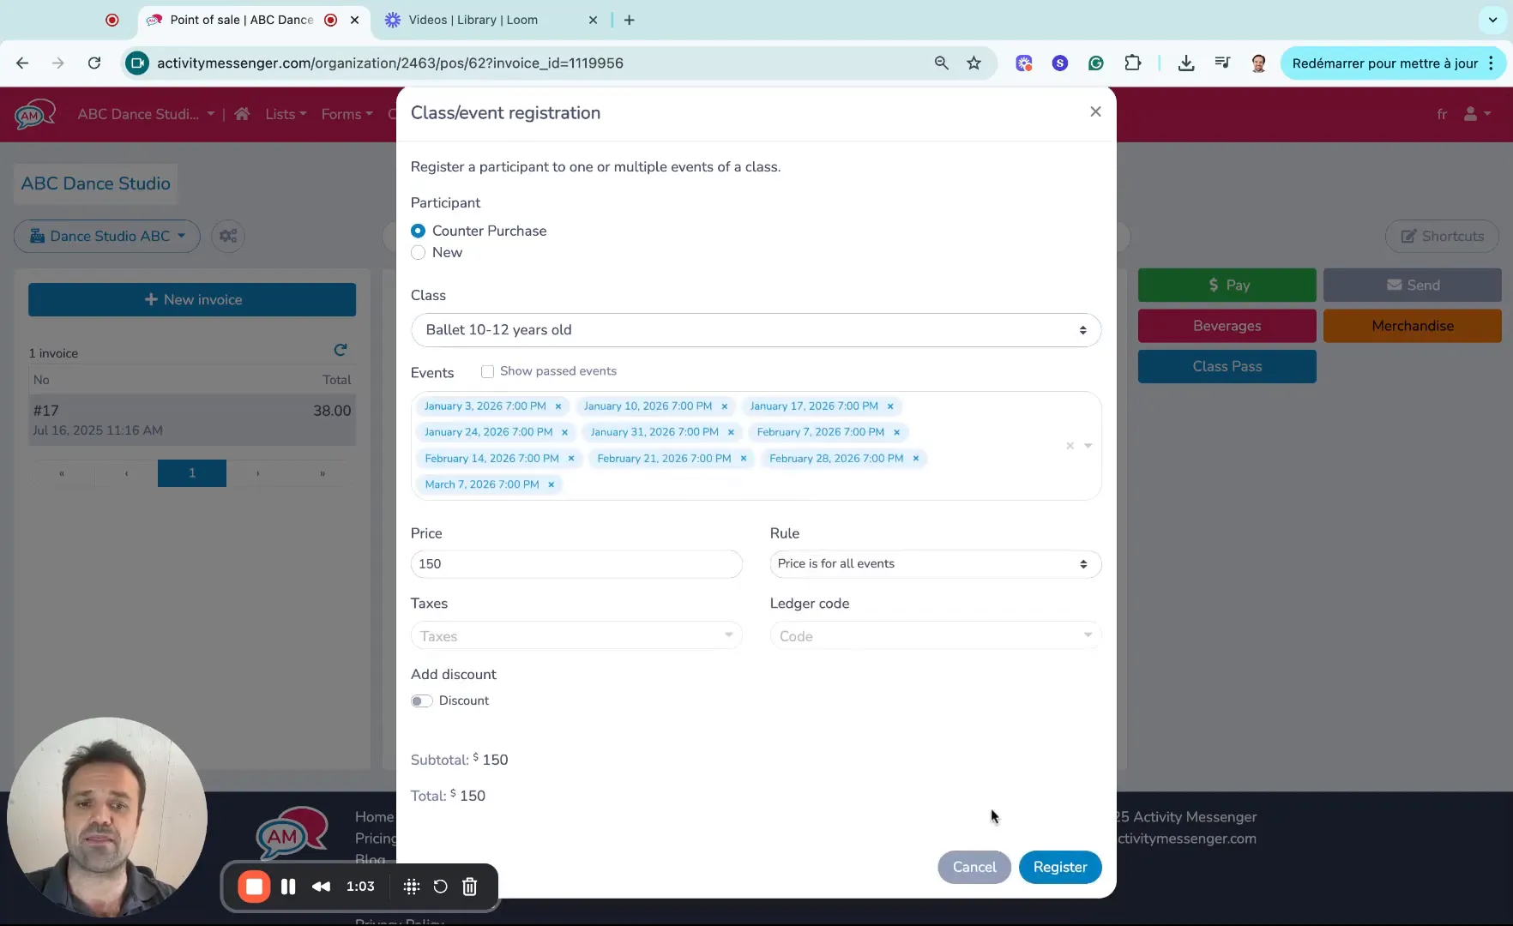Cancel the class registration
This screenshot has height=926, width=1513.
coord(974,867)
